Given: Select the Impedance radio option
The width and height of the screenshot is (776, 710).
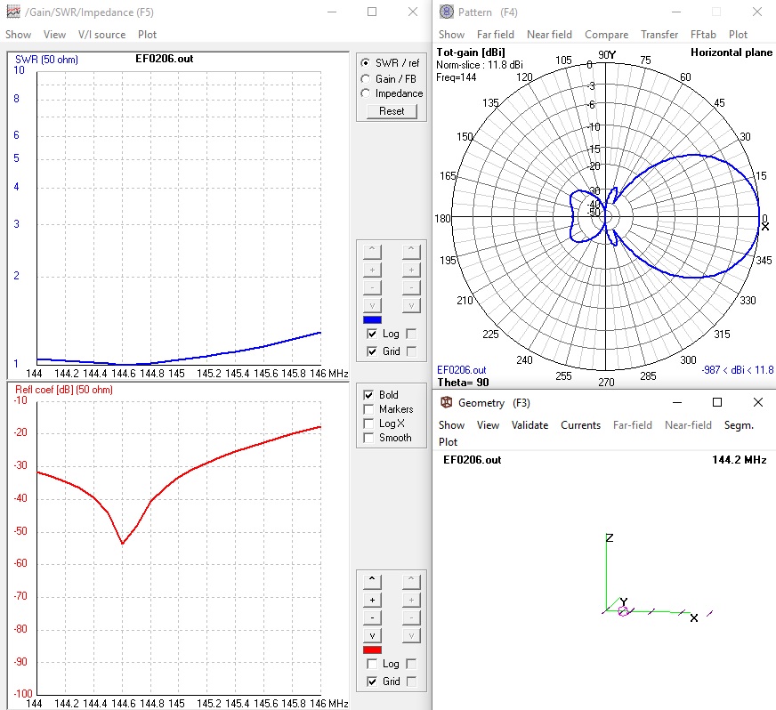Looking at the screenshot, I should coord(366,93).
